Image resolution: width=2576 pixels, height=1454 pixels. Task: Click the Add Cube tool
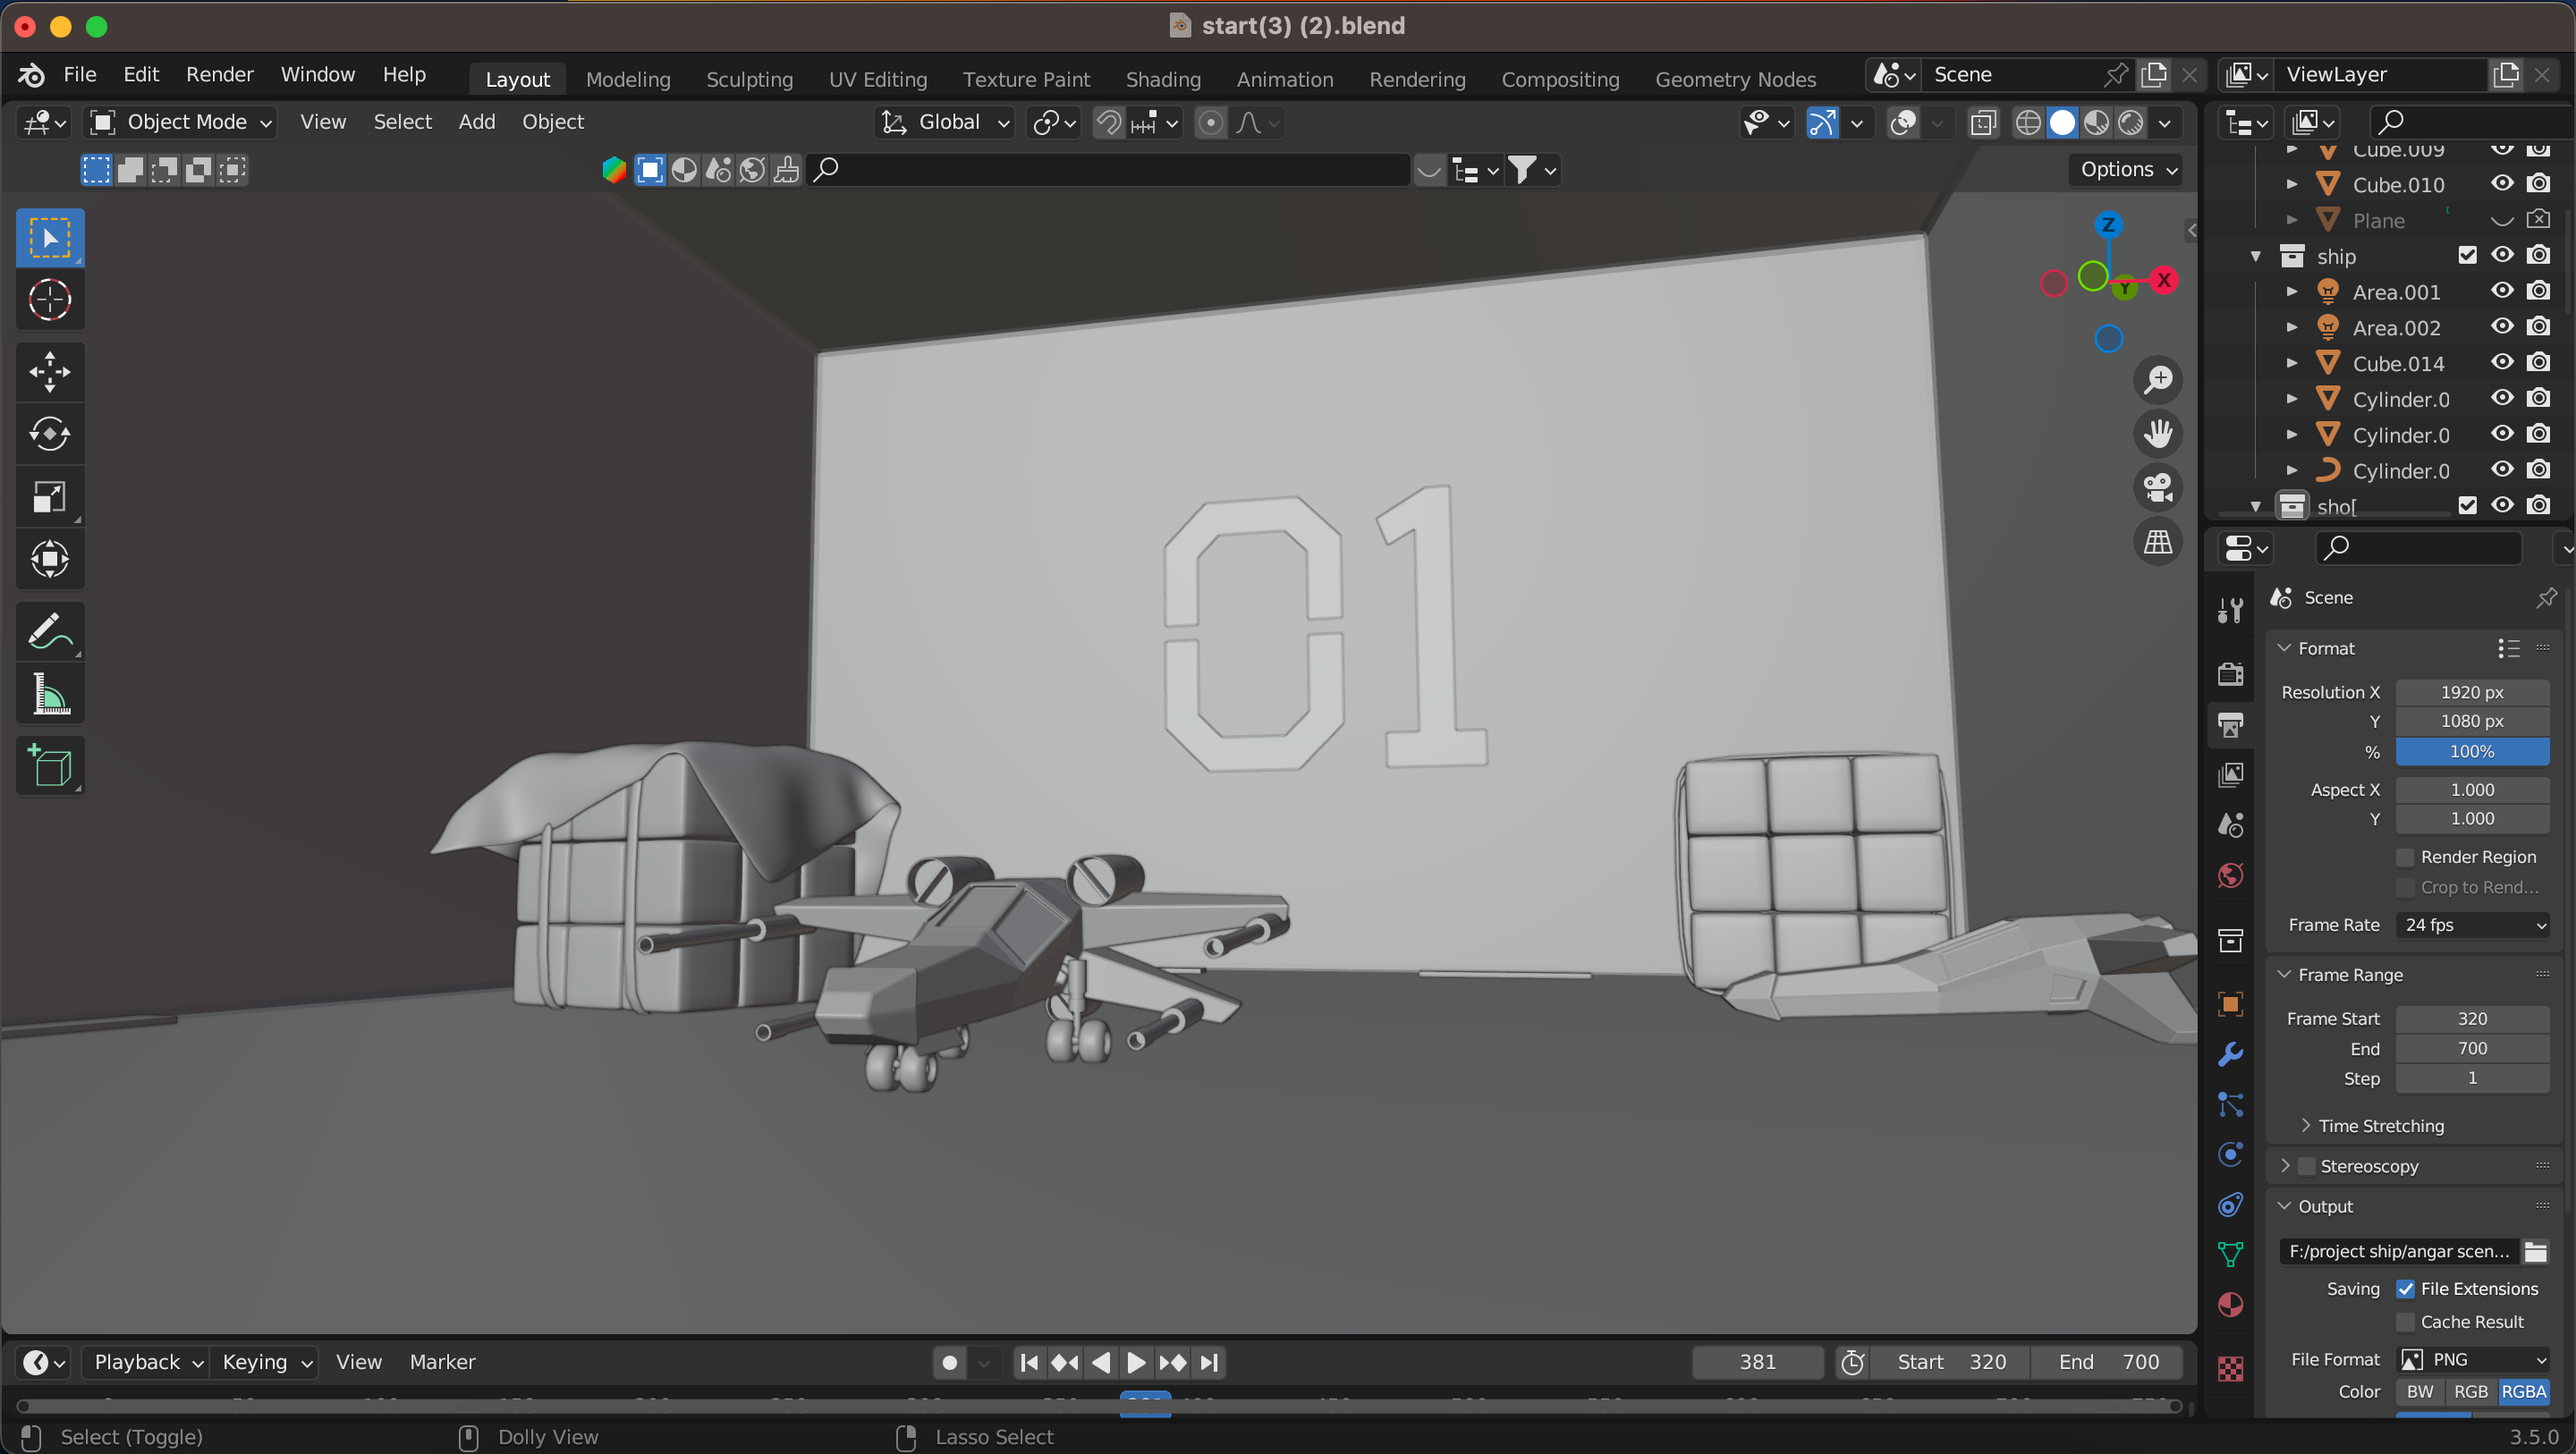pos(49,766)
